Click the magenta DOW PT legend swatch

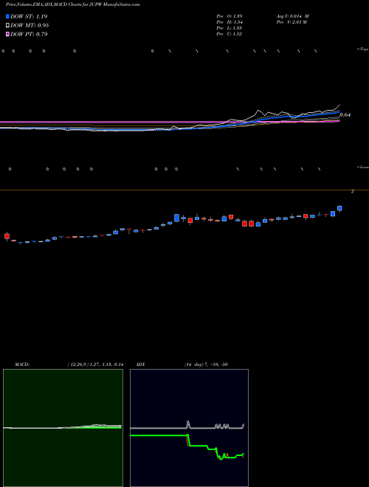7,34
